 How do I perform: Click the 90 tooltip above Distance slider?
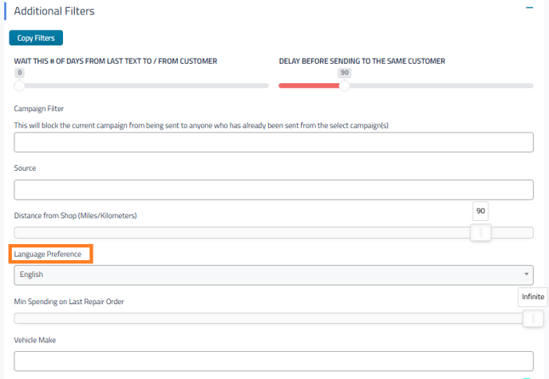point(480,211)
